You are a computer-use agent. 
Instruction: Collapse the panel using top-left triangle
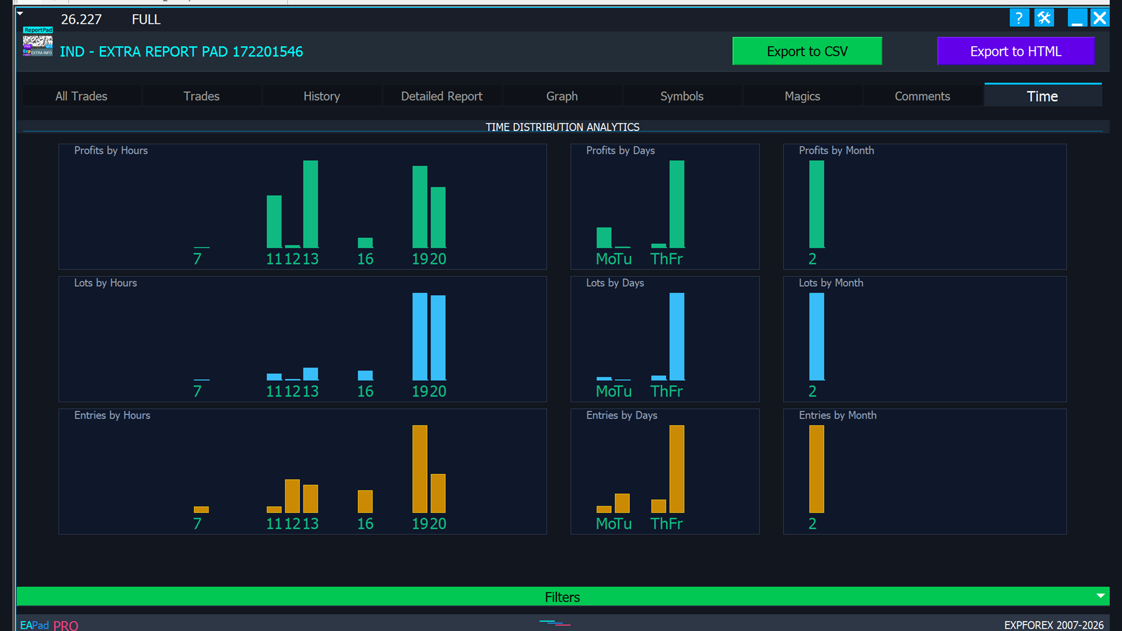(20, 13)
